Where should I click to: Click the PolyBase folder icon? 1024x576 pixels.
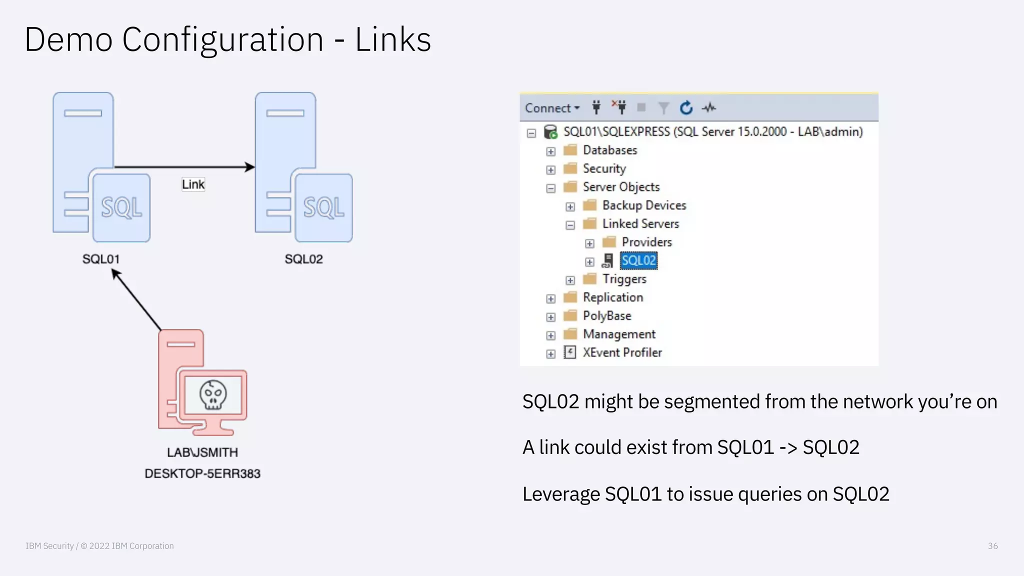tap(570, 315)
